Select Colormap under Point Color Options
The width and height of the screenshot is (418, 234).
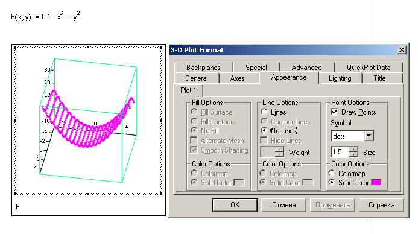point(332,174)
